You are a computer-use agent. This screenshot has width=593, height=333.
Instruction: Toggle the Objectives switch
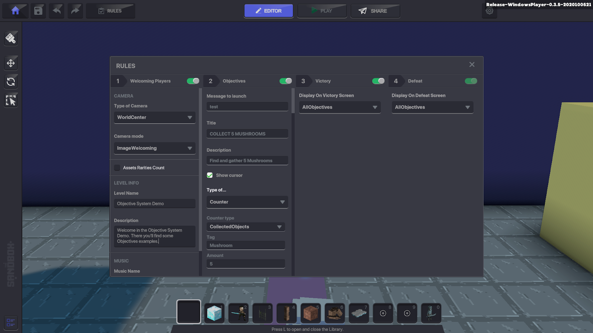click(286, 81)
